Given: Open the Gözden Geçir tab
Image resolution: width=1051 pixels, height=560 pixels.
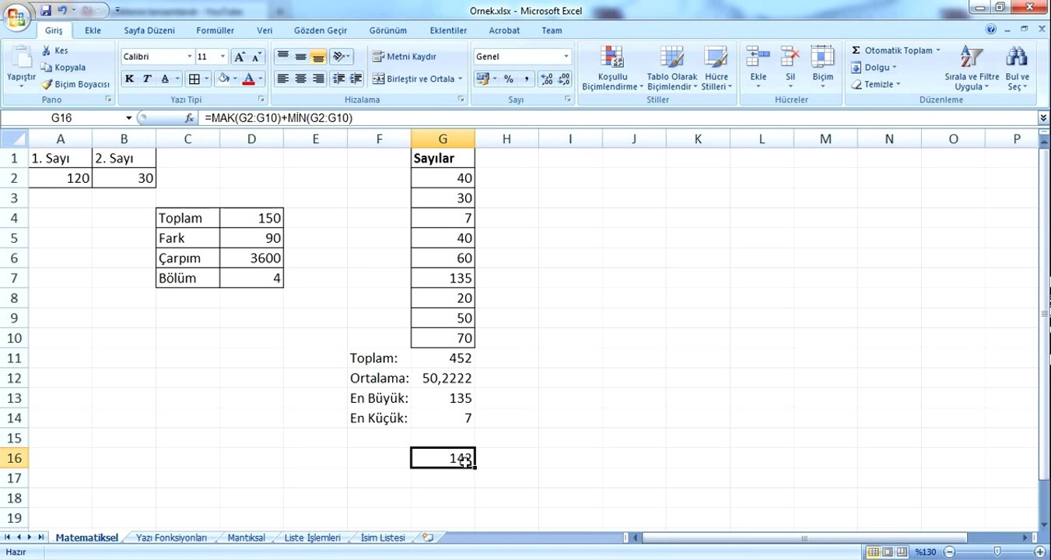Looking at the screenshot, I should (x=321, y=30).
